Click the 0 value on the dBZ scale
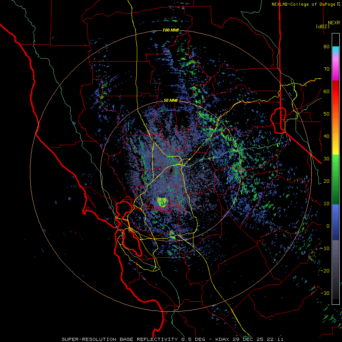 328,226
